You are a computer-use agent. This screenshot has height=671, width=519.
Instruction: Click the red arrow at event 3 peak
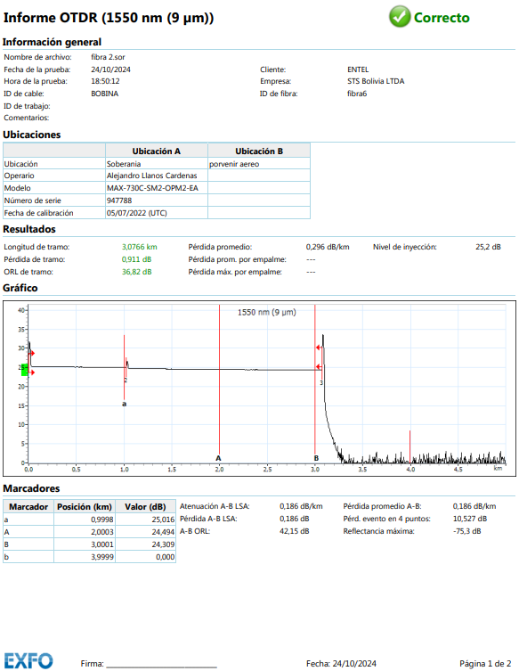319,348
